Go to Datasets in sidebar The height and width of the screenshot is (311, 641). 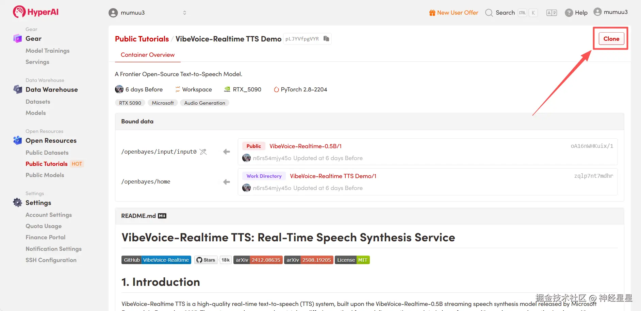tap(38, 102)
